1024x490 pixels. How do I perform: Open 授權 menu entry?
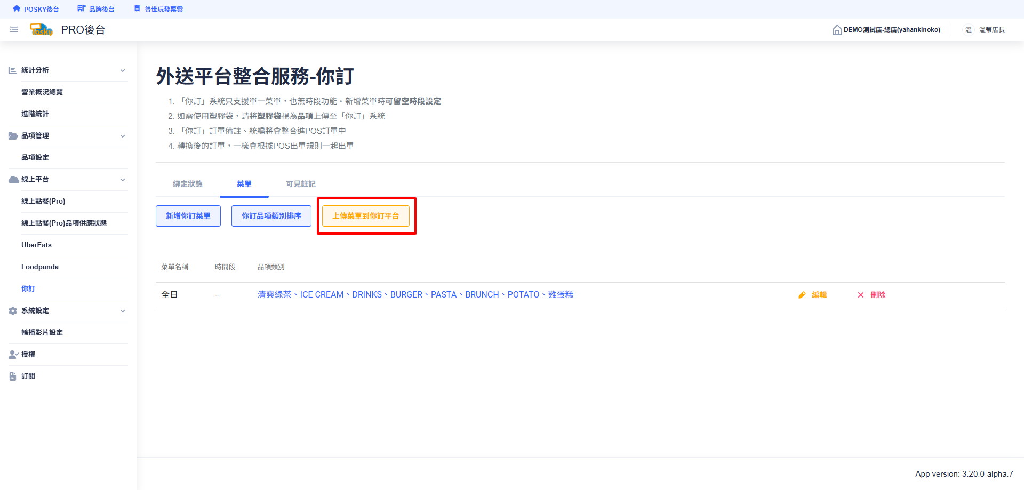28,354
